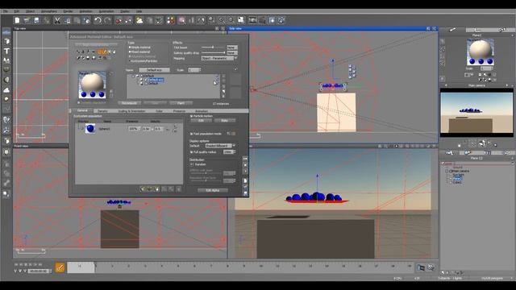Open the Edit menu
Viewport: 516px width, 290px height.
tap(17, 11)
